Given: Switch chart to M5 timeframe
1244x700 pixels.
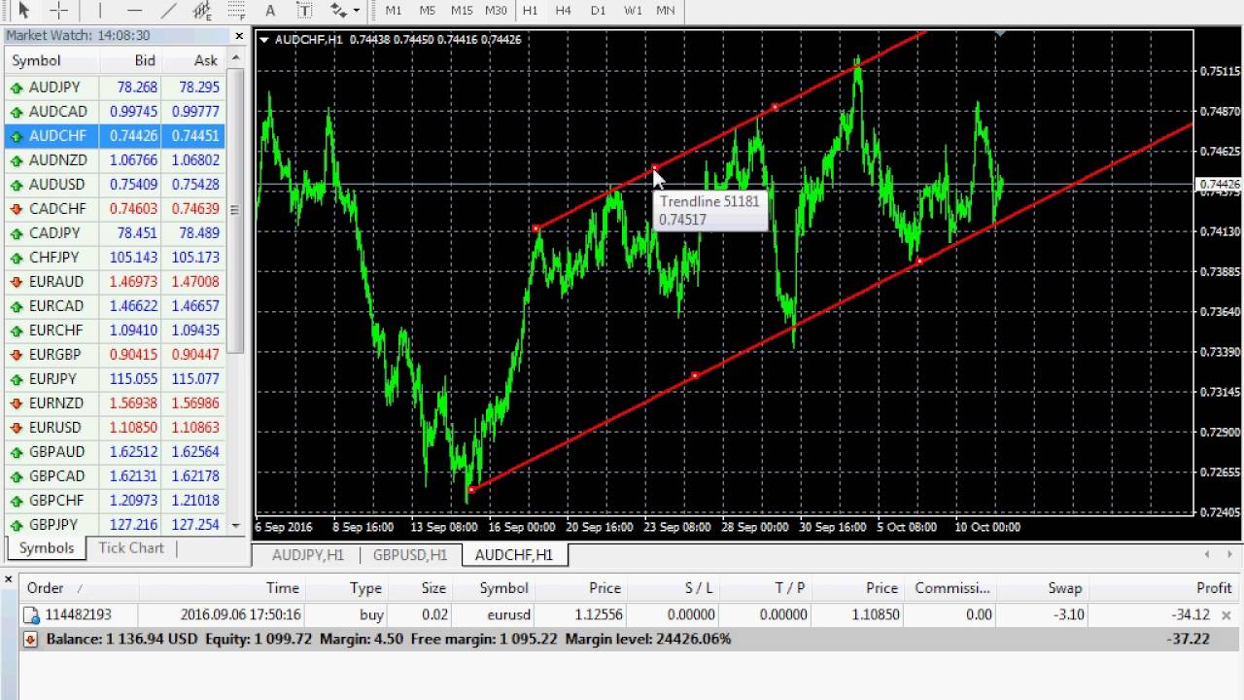Looking at the screenshot, I should pyautogui.click(x=428, y=10).
